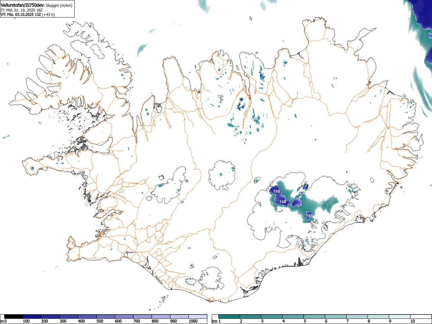Click the '700' label on the metre scale

pyautogui.click(x=137, y=321)
